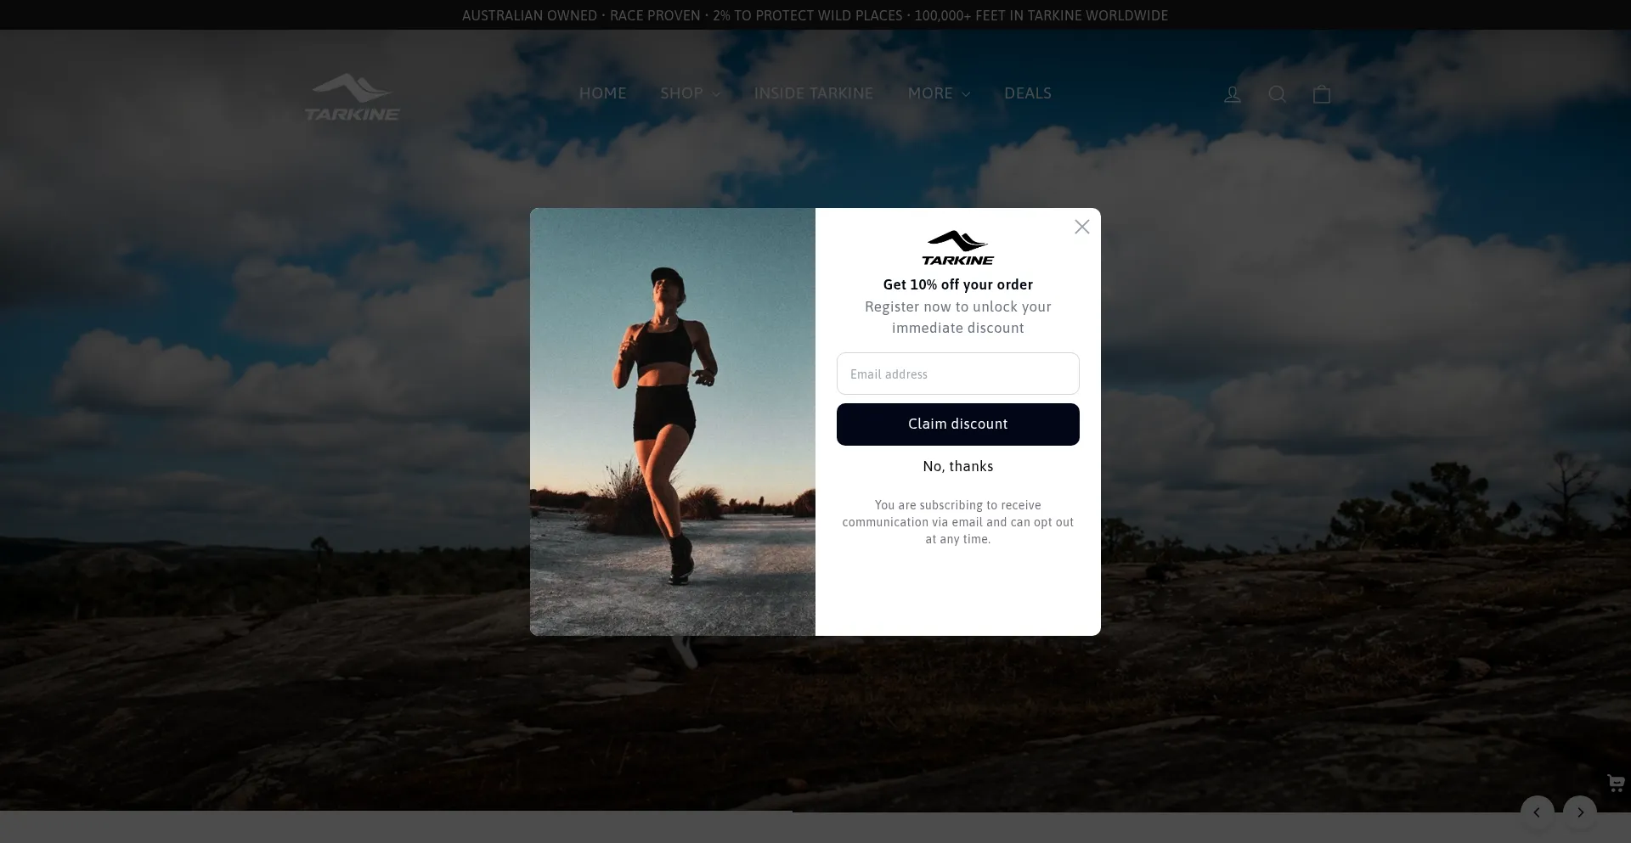Open the account login icon

click(x=1233, y=94)
